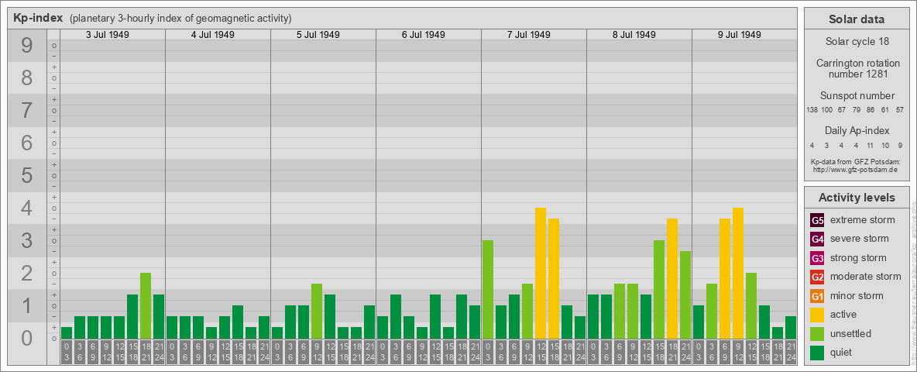Viewport: 917px width, 372px height.
Task: Click the '9 12' time label under 6 Jul
Action: [421, 352]
